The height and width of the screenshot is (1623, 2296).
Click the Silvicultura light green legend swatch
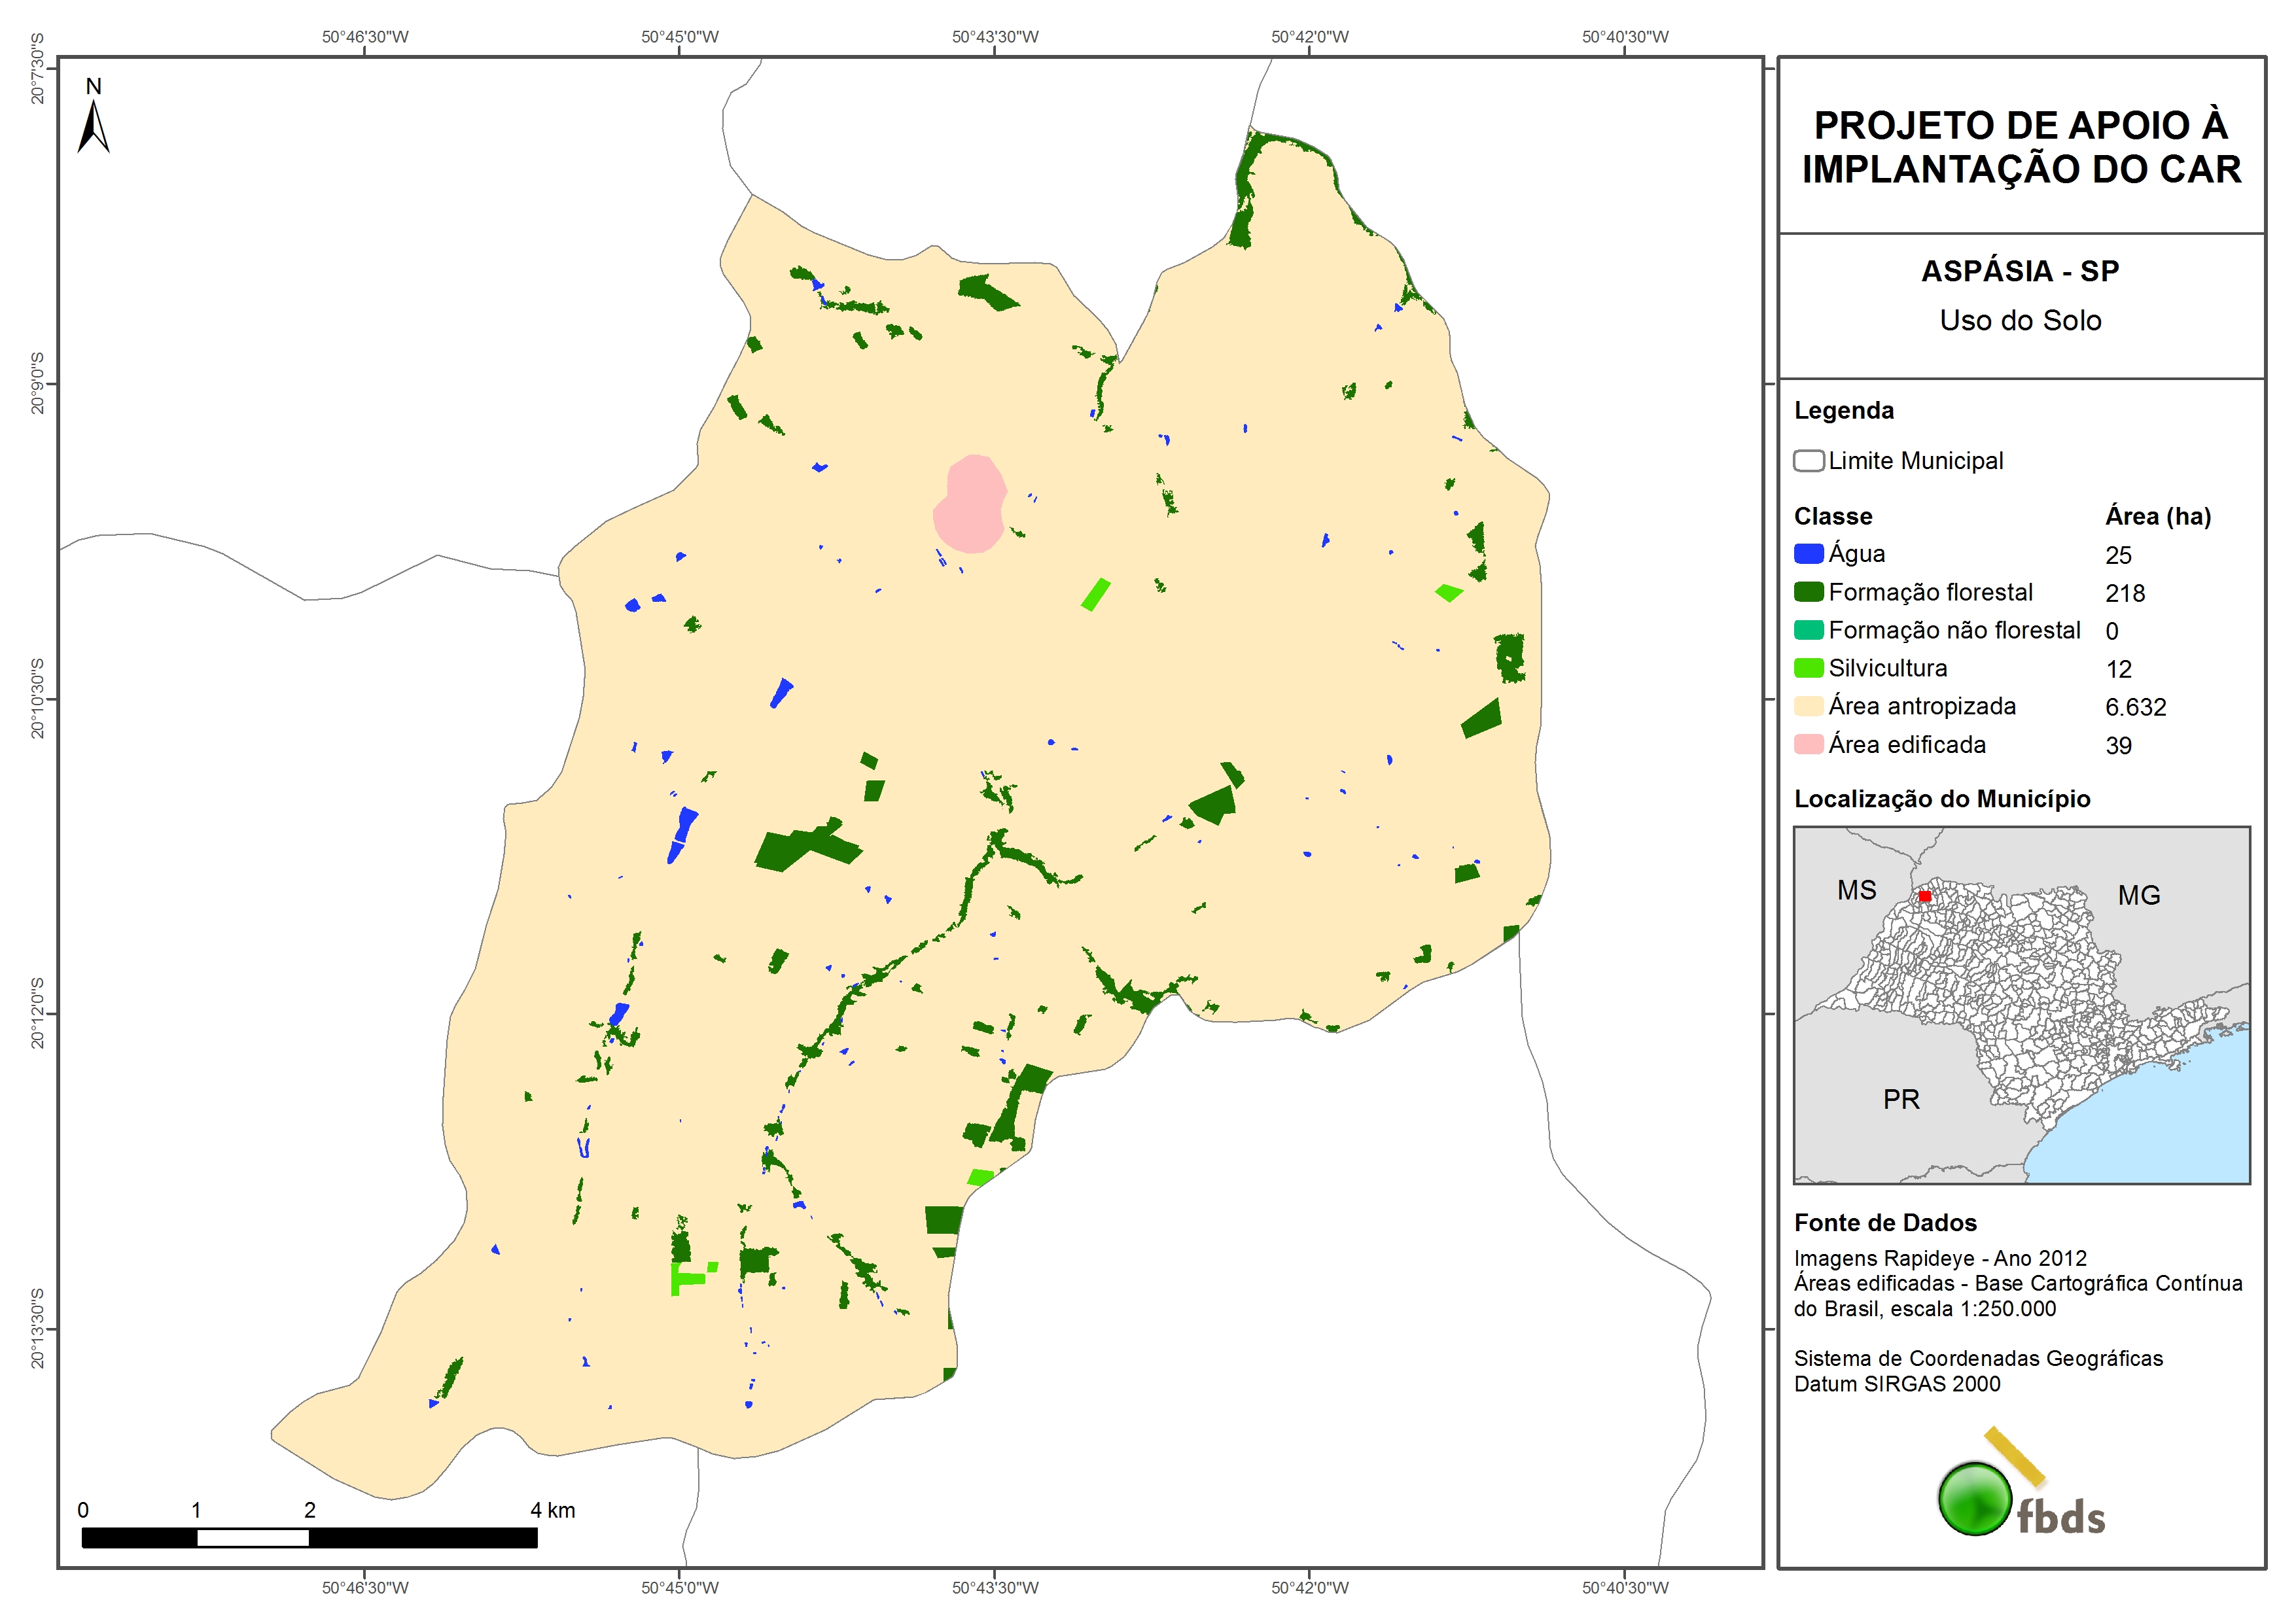1808,668
